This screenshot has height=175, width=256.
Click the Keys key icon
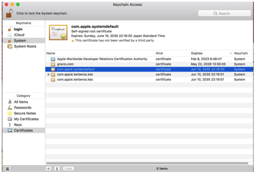click(x=10, y=125)
